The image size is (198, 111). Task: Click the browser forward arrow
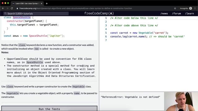click(7, 8)
